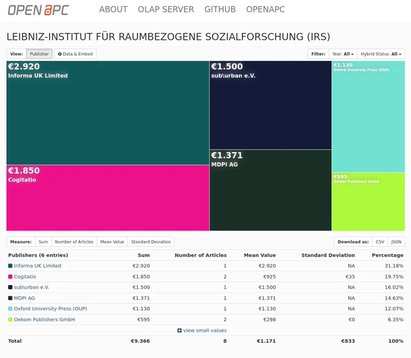Select the Oekom Publishers GmbH treemap tile

pos(368,202)
